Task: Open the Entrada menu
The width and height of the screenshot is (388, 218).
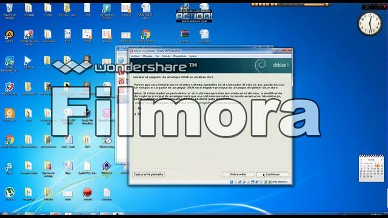Action: click(166, 56)
